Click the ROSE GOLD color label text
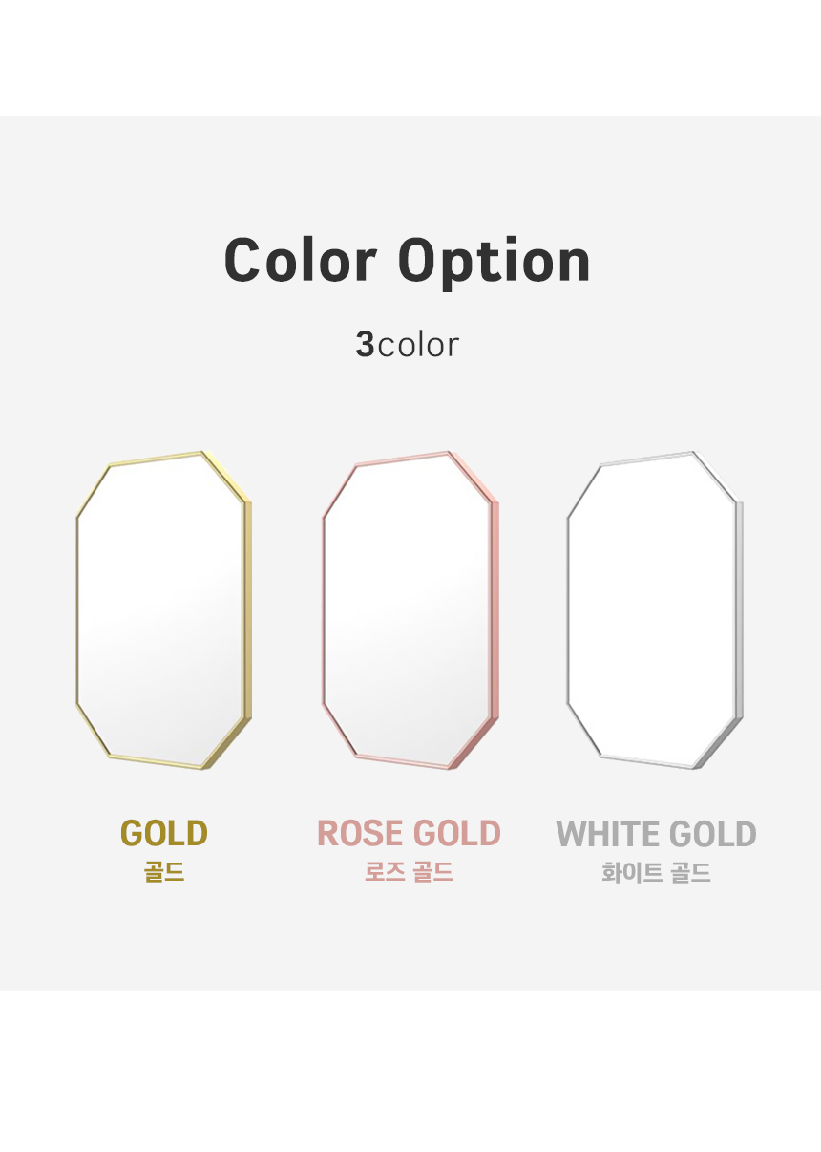This screenshot has height=1152, width=821. click(409, 834)
